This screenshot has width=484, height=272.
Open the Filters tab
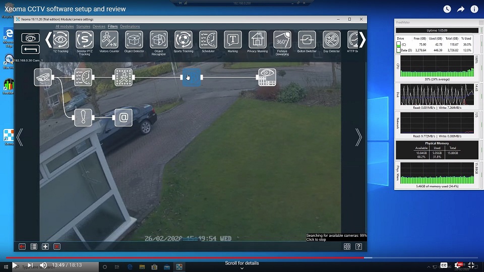[112, 27]
